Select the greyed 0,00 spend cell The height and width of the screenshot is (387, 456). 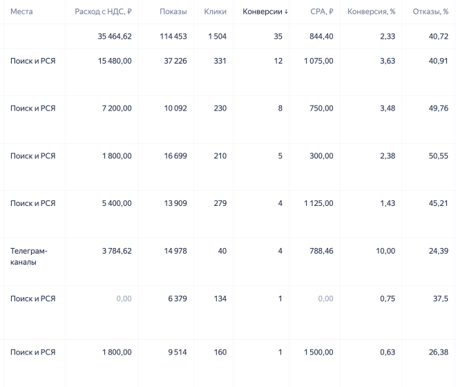(x=124, y=299)
